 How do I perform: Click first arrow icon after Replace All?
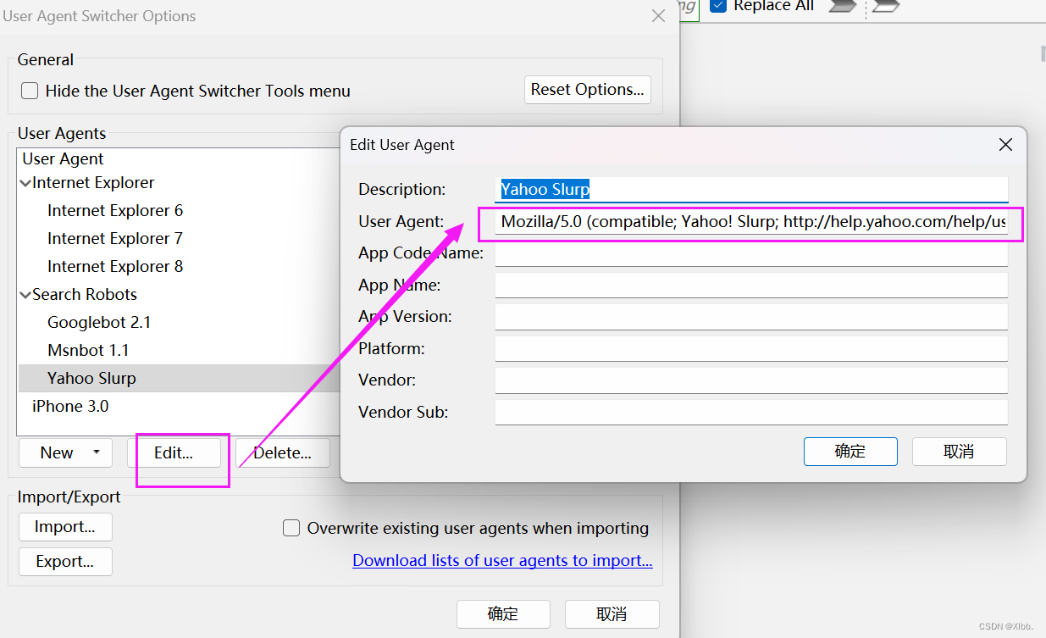pyautogui.click(x=842, y=6)
